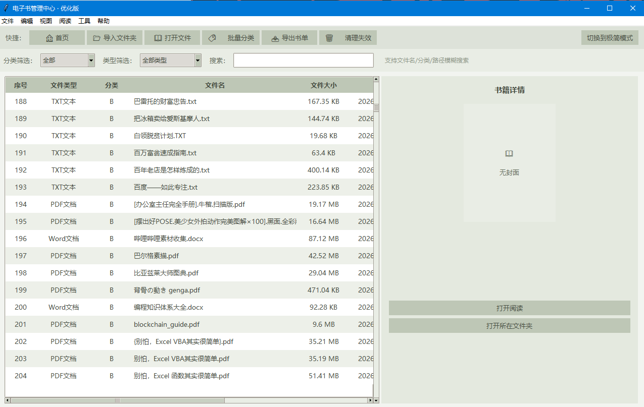Select row 203 别怕，Excel VBA其实很简单.pdf
The height and width of the screenshot is (407, 644).
pos(189,359)
